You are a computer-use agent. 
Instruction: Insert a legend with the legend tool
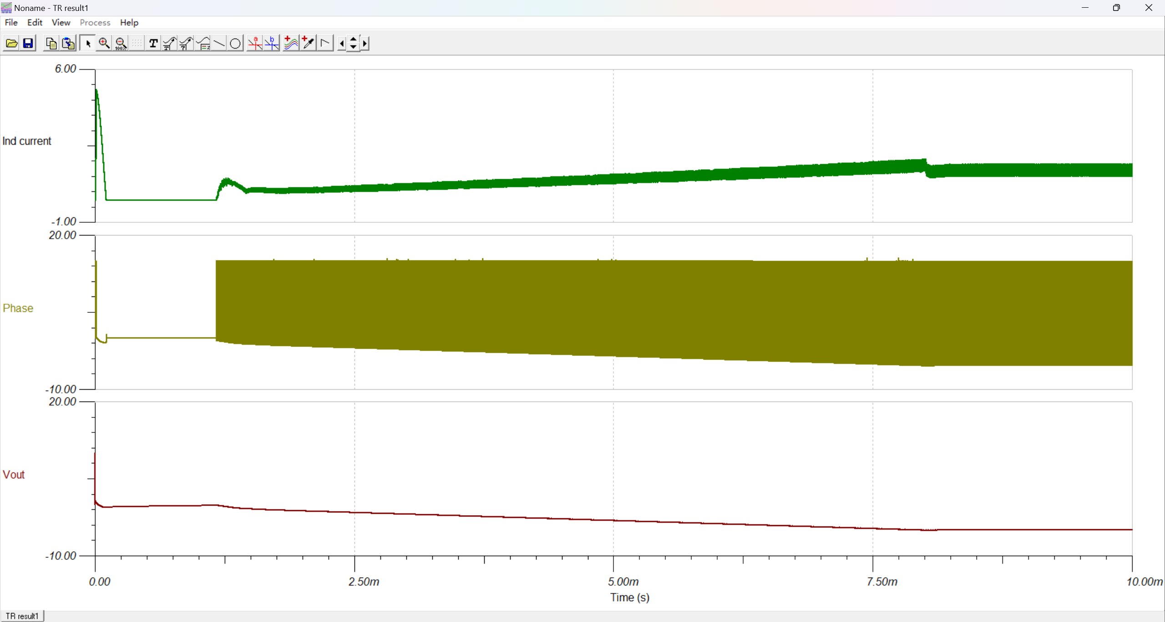(x=203, y=43)
